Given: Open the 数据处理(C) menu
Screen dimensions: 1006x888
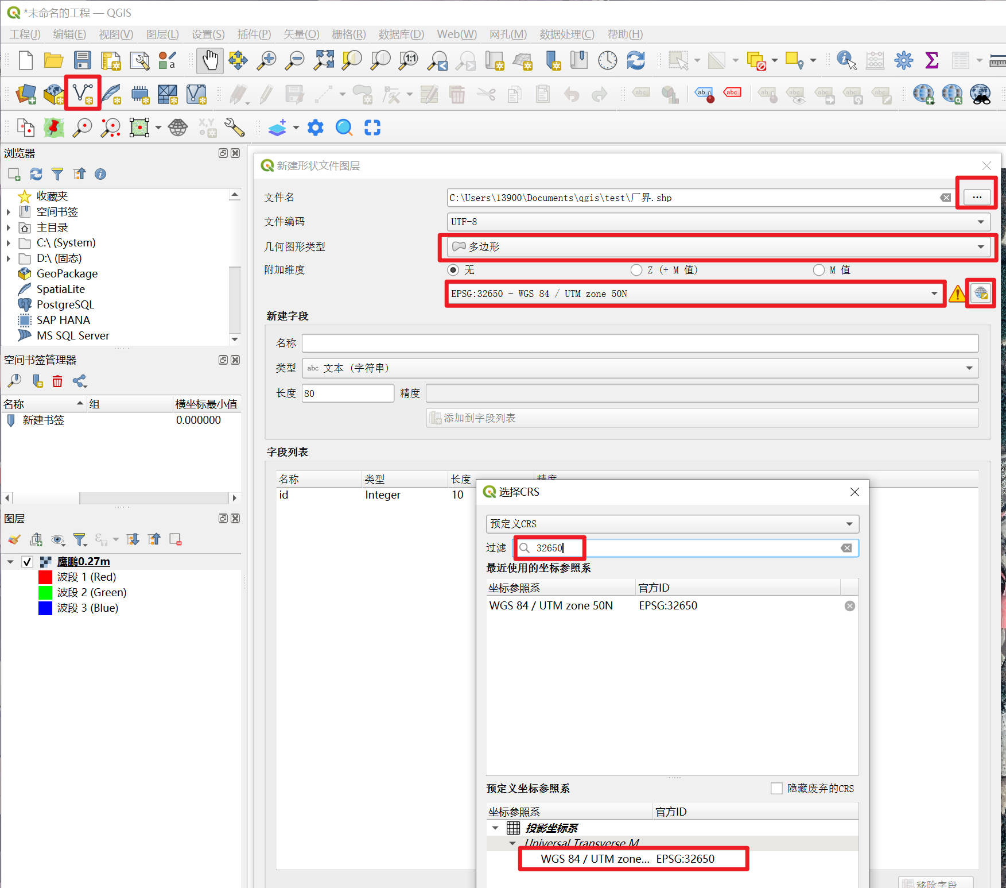Looking at the screenshot, I should tap(567, 34).
